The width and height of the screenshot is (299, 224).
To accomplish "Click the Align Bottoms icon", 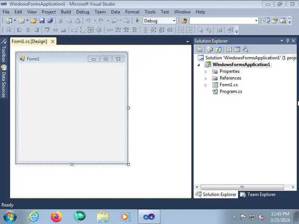I will click(64, 30).
